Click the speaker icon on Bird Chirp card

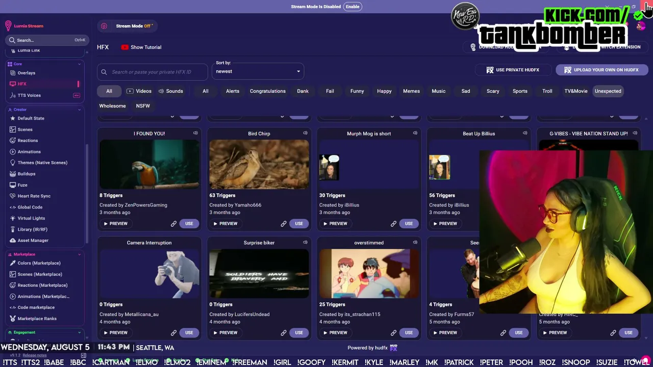point(305,133)
